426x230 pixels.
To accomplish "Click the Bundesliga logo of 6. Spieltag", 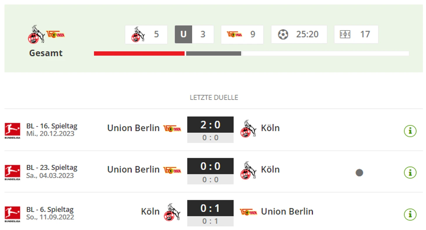I will click(x=13, y=214).
